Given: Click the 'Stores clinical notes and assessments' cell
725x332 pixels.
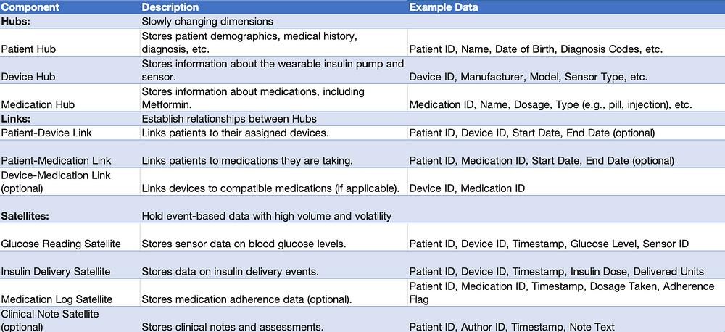Looking at the screenshot, I should pyautogui.click(x=232, y=327).
